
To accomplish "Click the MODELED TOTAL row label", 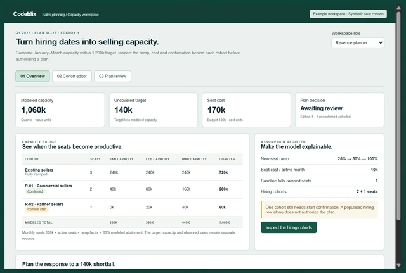I will point(39,222).
